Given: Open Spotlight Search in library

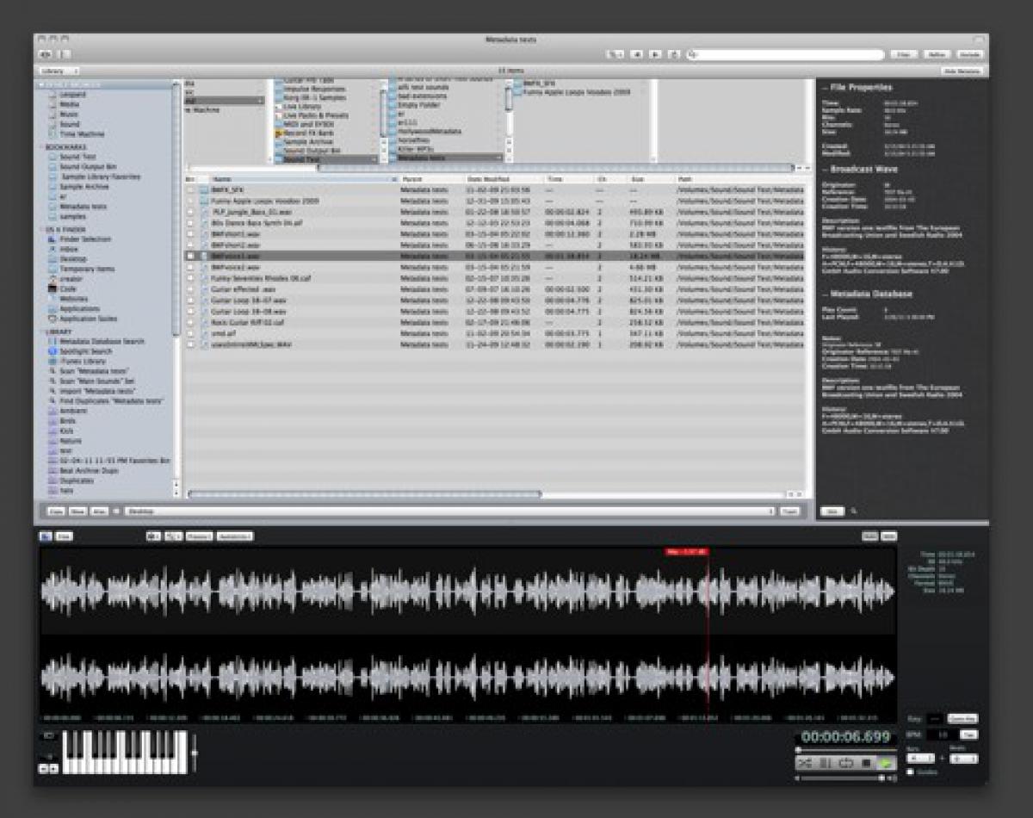Looking at the screenshot, I should pos(85,351).
